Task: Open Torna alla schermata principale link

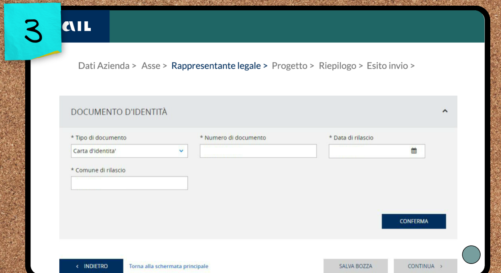Action: (x=169, y=266)
